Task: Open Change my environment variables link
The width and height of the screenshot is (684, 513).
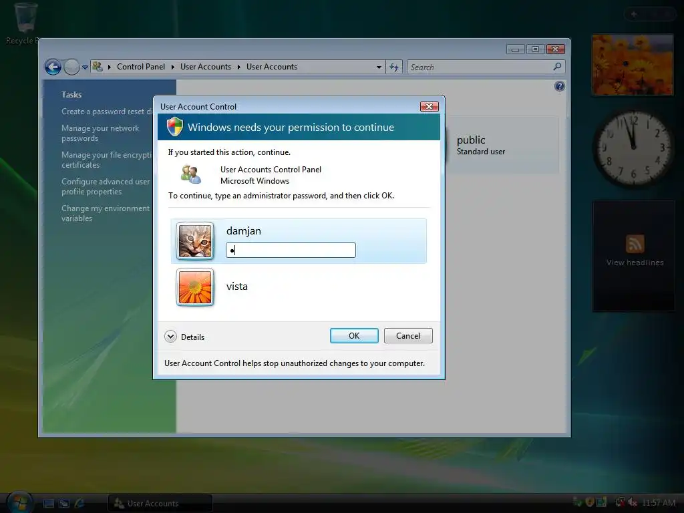Action: click(105, 213)
